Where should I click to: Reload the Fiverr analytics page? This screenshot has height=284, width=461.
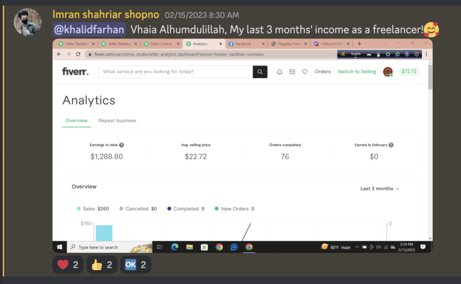point(78,54)
